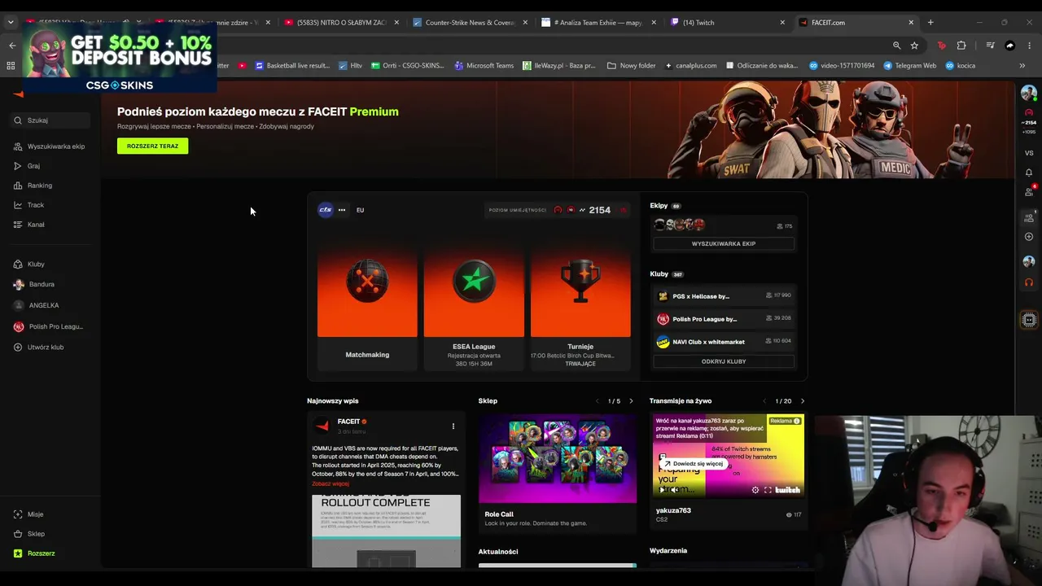Open the Wyszukiwarka ekip sidebar item
Viewport: 1042px width, 586px height.
50,146
